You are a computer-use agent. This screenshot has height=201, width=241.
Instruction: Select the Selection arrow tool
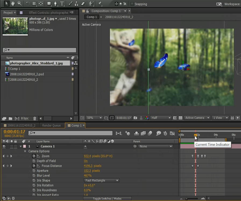[6, 3]
